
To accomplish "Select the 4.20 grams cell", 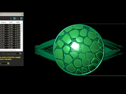I will 4,39.
